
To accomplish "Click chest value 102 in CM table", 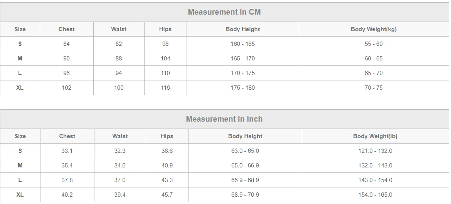I will (67, 88).
